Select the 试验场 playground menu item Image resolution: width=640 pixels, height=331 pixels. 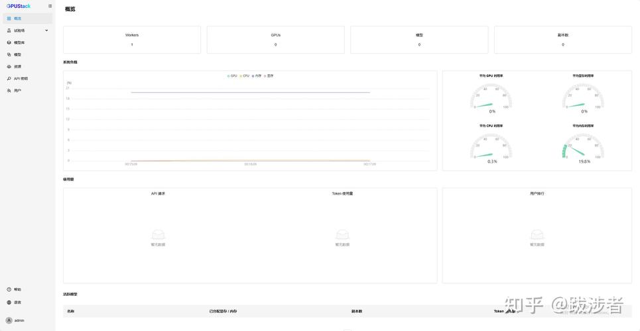click(x=19, y=30)
